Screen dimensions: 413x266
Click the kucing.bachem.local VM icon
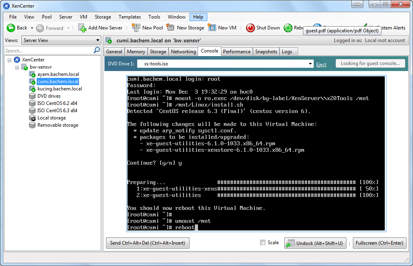32,89
